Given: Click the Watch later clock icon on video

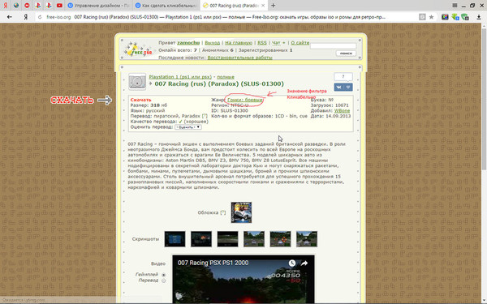Looking at the screenshot, I should [x=292, y=263].
